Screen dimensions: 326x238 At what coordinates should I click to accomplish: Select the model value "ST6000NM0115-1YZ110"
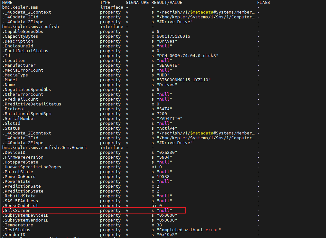pyautogui.click(x=183, y=80)
